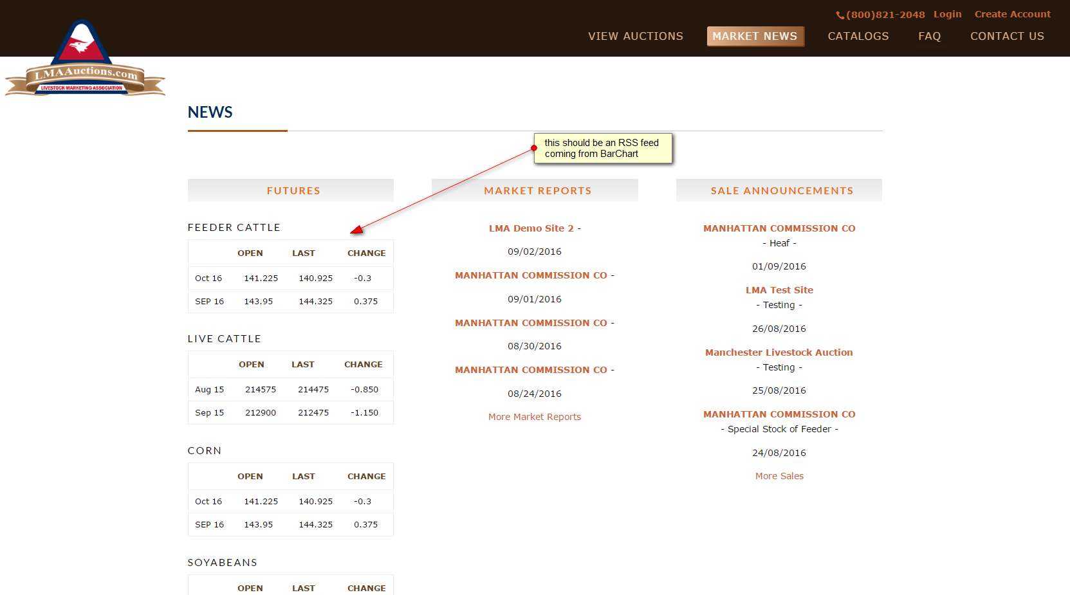Viewport: 1070px width, 595px height.
Task: Click the More Sales link
Action: tap(779, 476)
